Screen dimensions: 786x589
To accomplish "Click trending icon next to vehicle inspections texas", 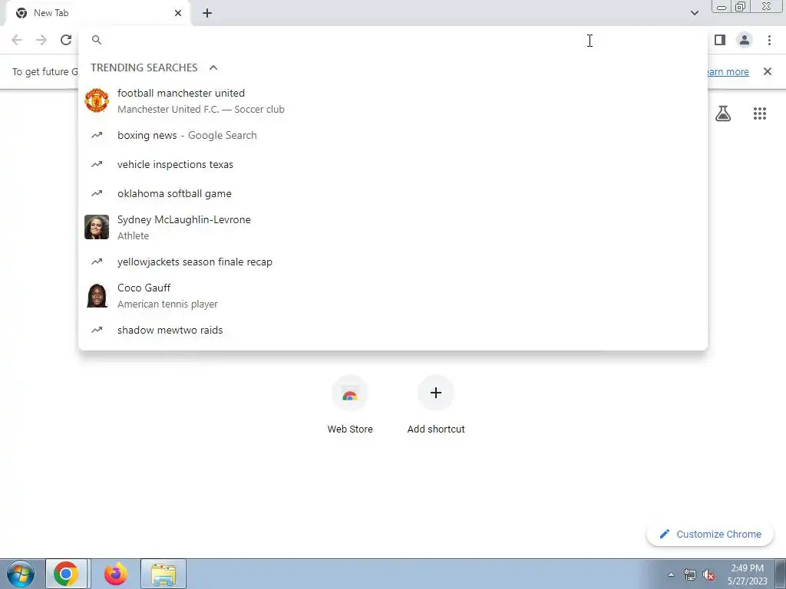I will pyautogui.click(x=97, y=164).
